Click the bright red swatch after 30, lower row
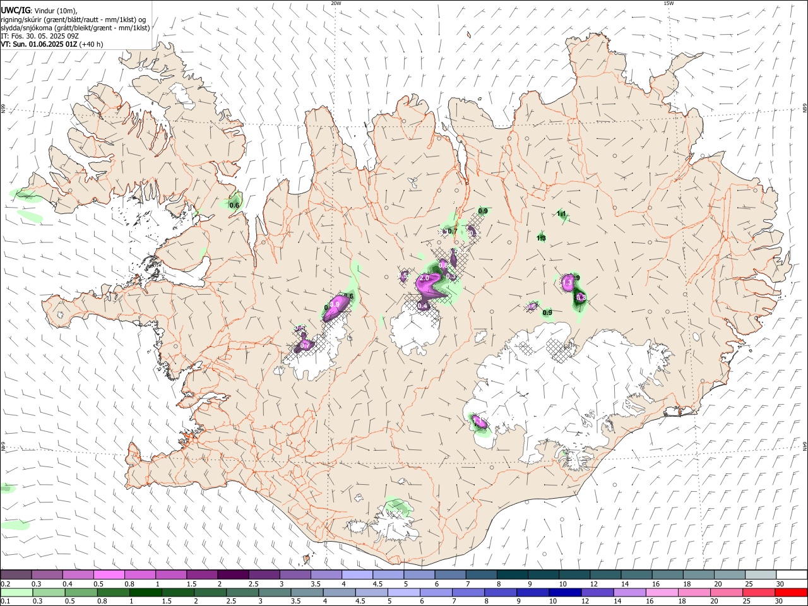The width and height of the screenshot is (808, 606). (x=790, y=593)
